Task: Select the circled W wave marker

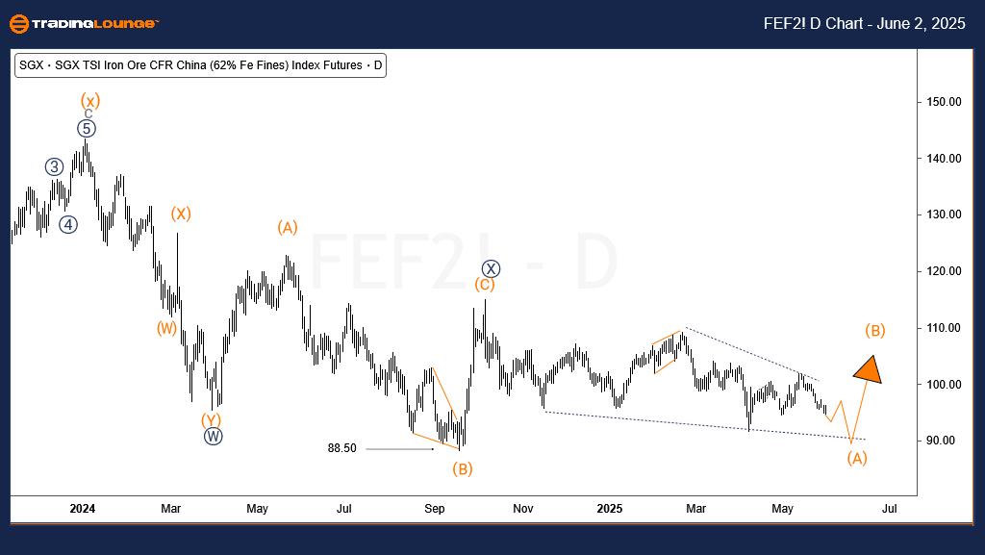Action: click(213, 436)
